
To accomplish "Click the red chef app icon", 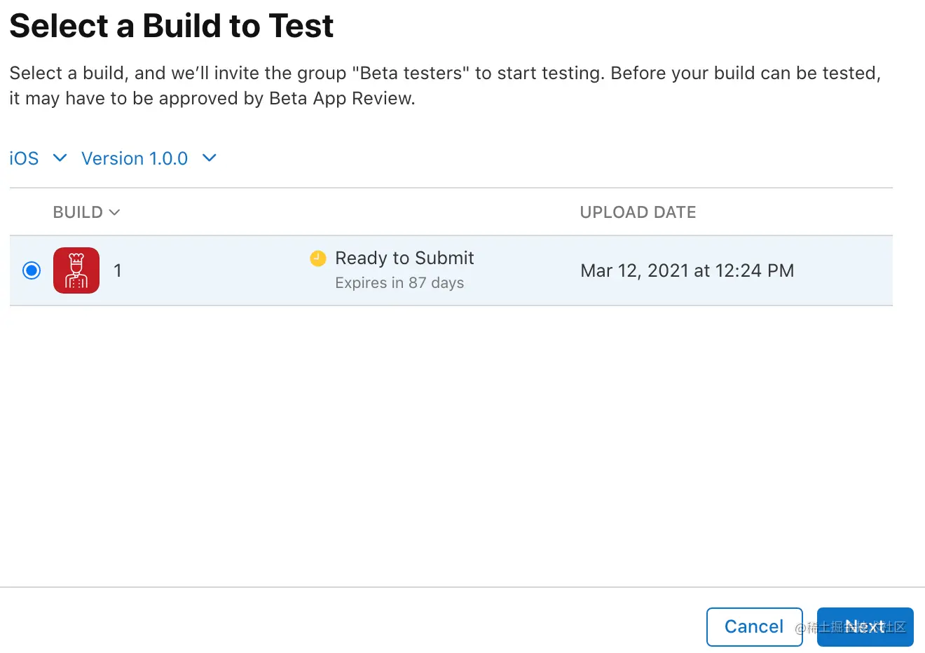I will coord(76,270).
